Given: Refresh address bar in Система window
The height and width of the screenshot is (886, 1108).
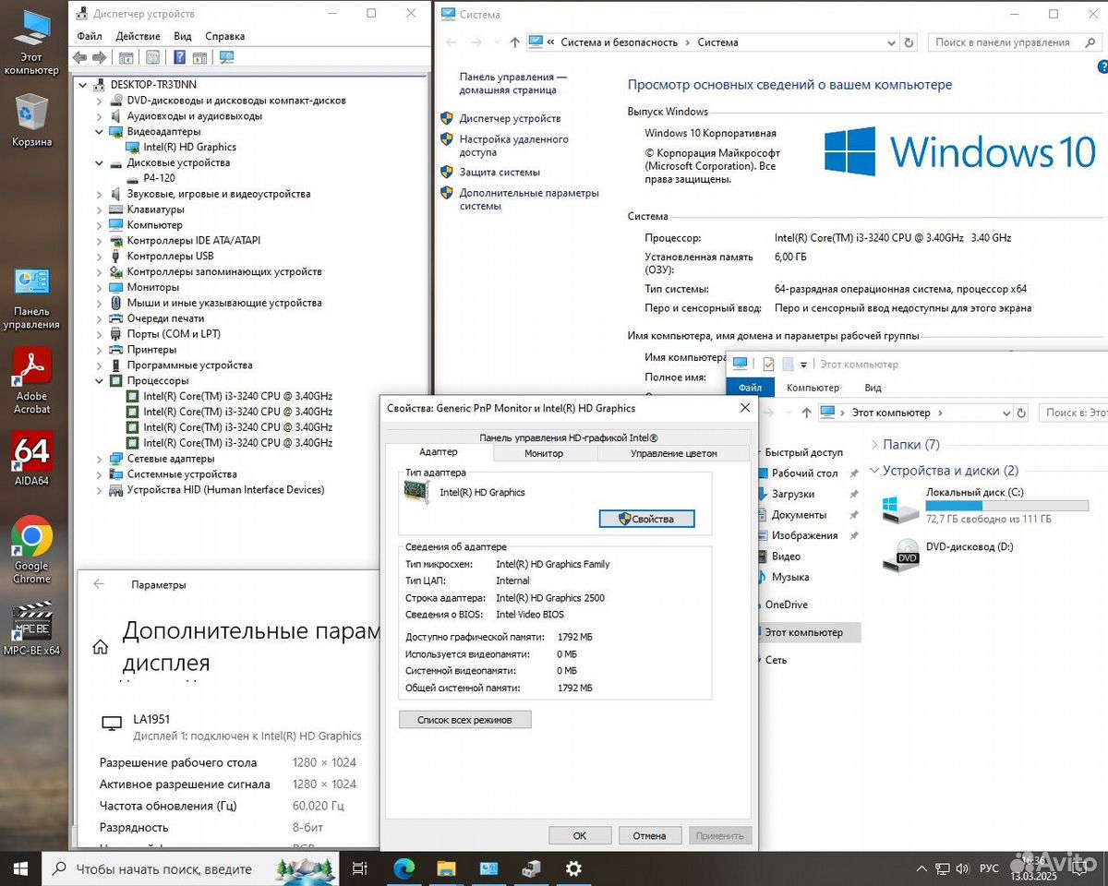Looking at the screenshot, I should 909,42.
